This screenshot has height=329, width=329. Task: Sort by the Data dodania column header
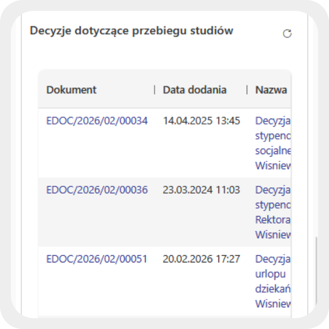pos(194,90)
